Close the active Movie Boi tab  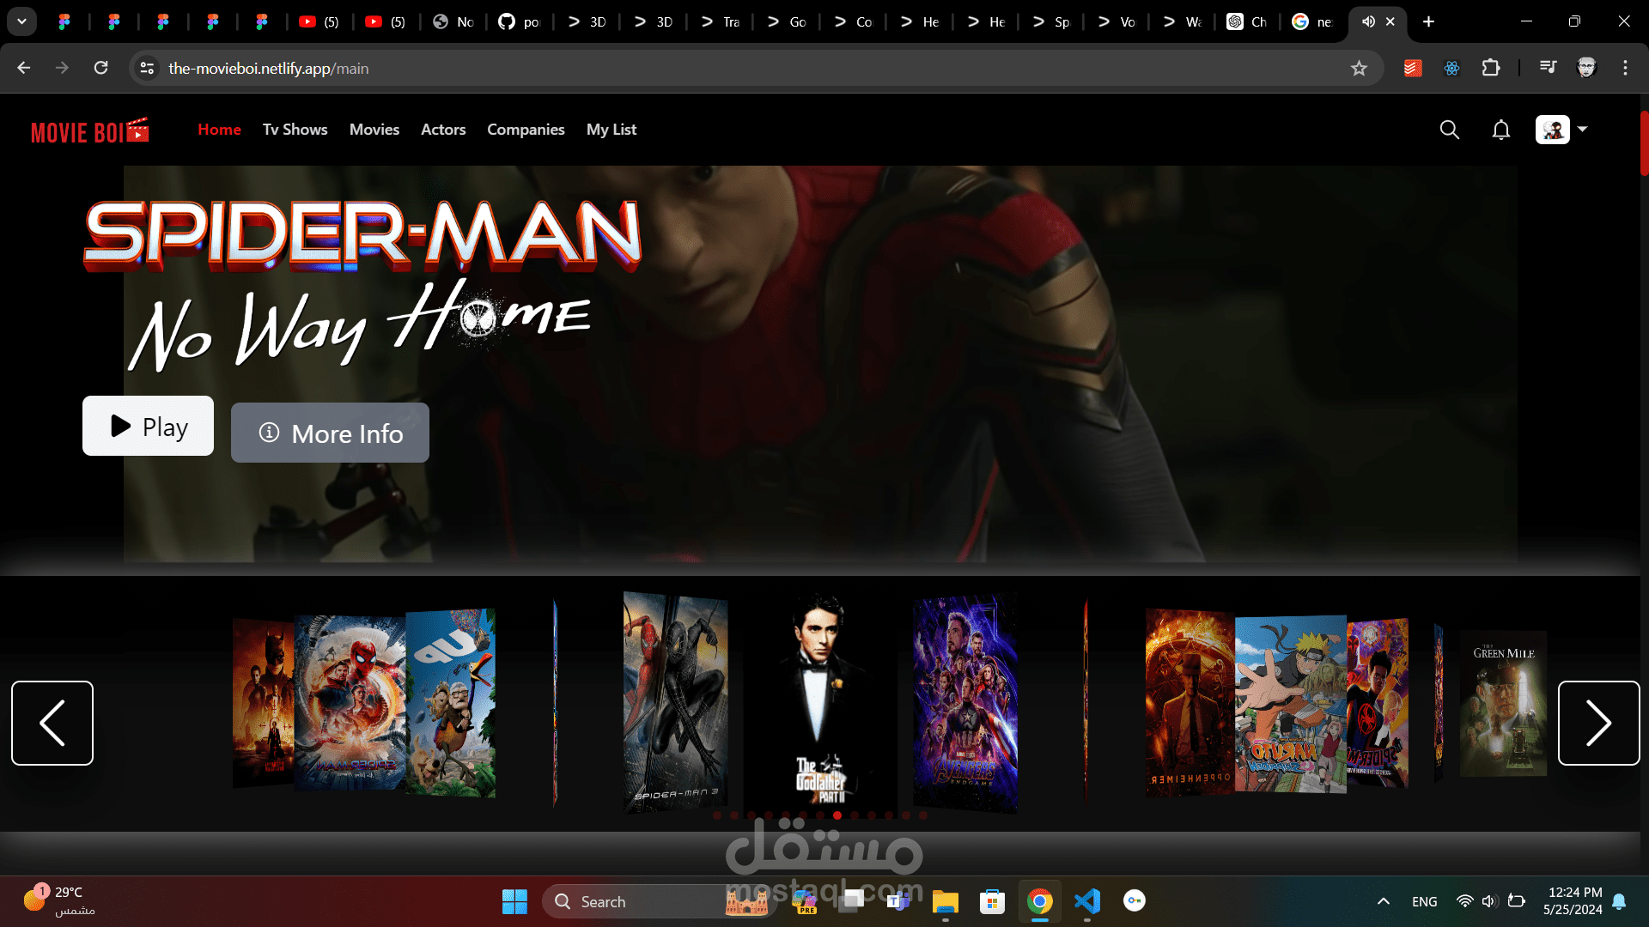tap(1390, 21)
